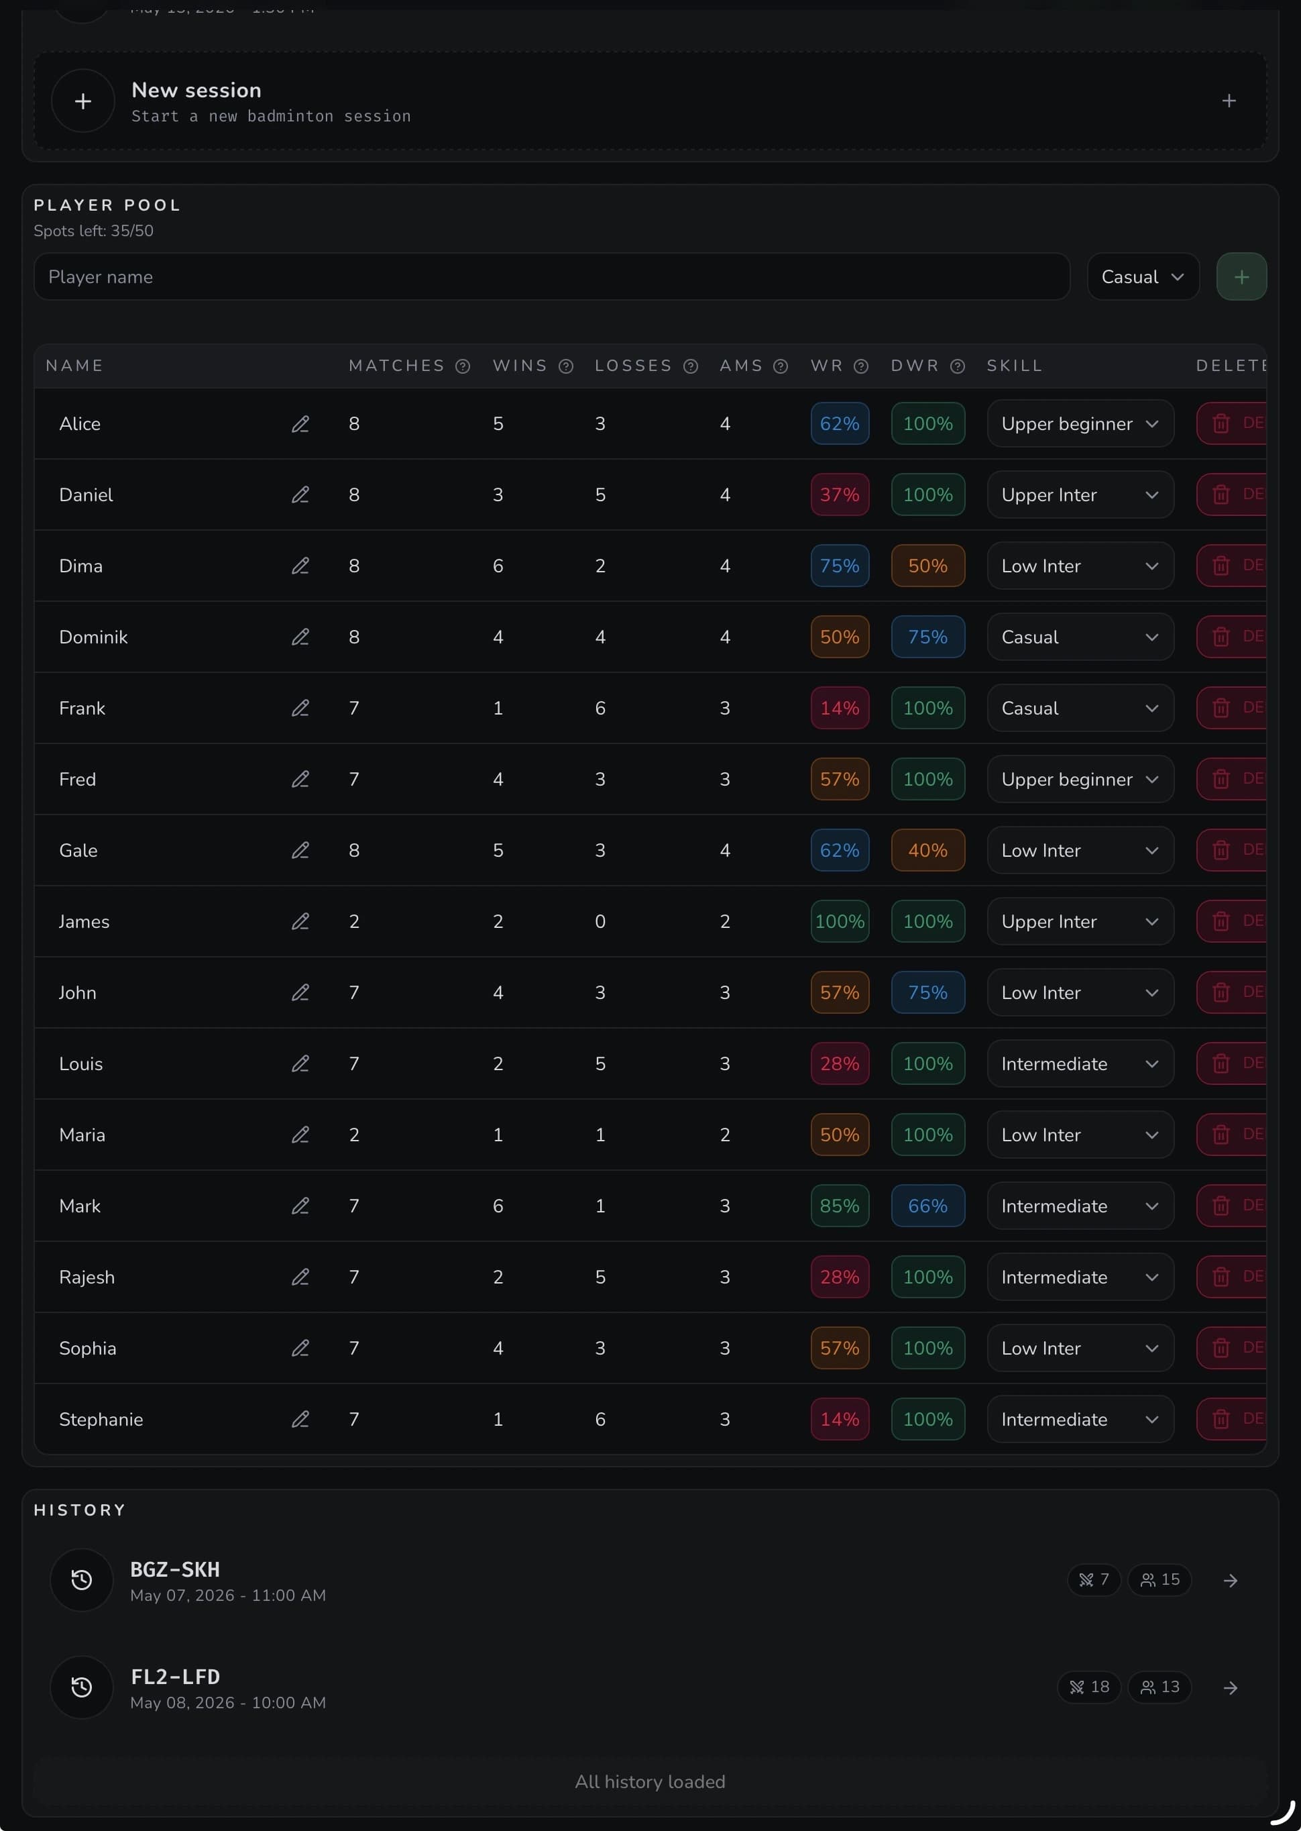Viewport: 1301px width, 1831px height.
Task: Click into the Player name input field
Action: pyautogui.click(x=551, y=277)
